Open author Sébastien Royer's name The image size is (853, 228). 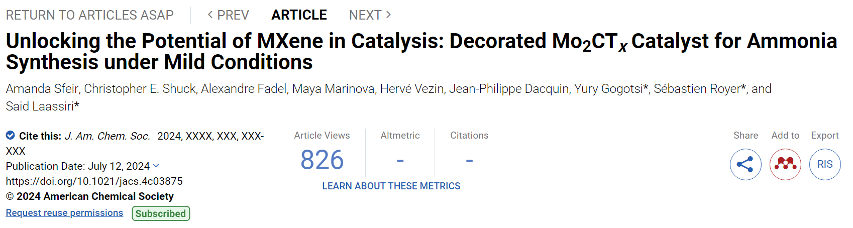697,89
